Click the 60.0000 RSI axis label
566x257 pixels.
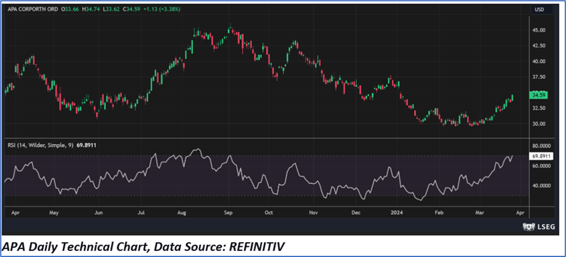(x=541, y=166)
